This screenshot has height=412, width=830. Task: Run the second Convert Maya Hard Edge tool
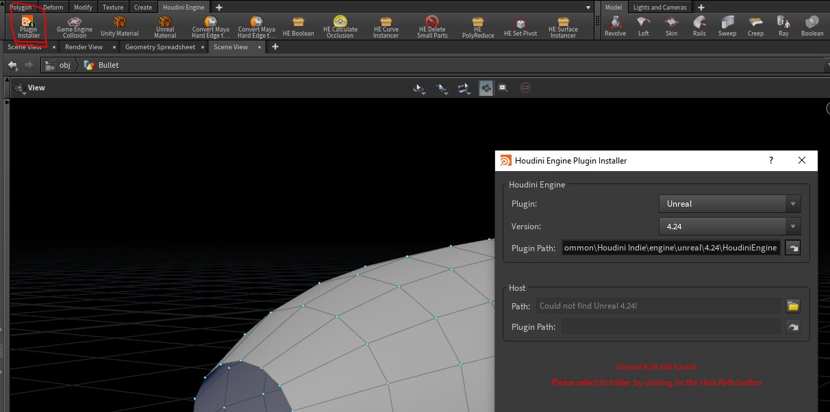coord(256,27)
